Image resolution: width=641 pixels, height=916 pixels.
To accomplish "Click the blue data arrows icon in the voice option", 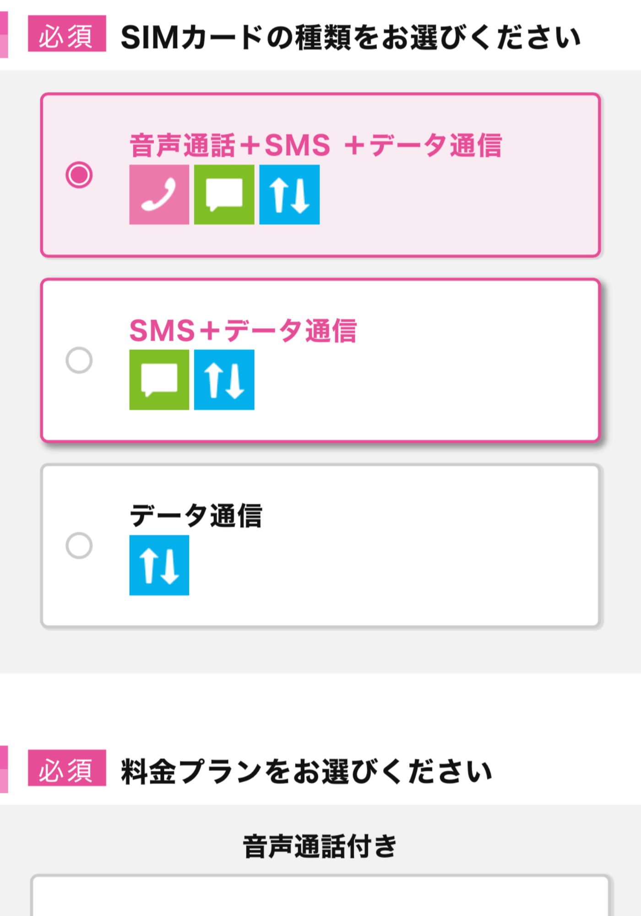I will pos(289,195).
